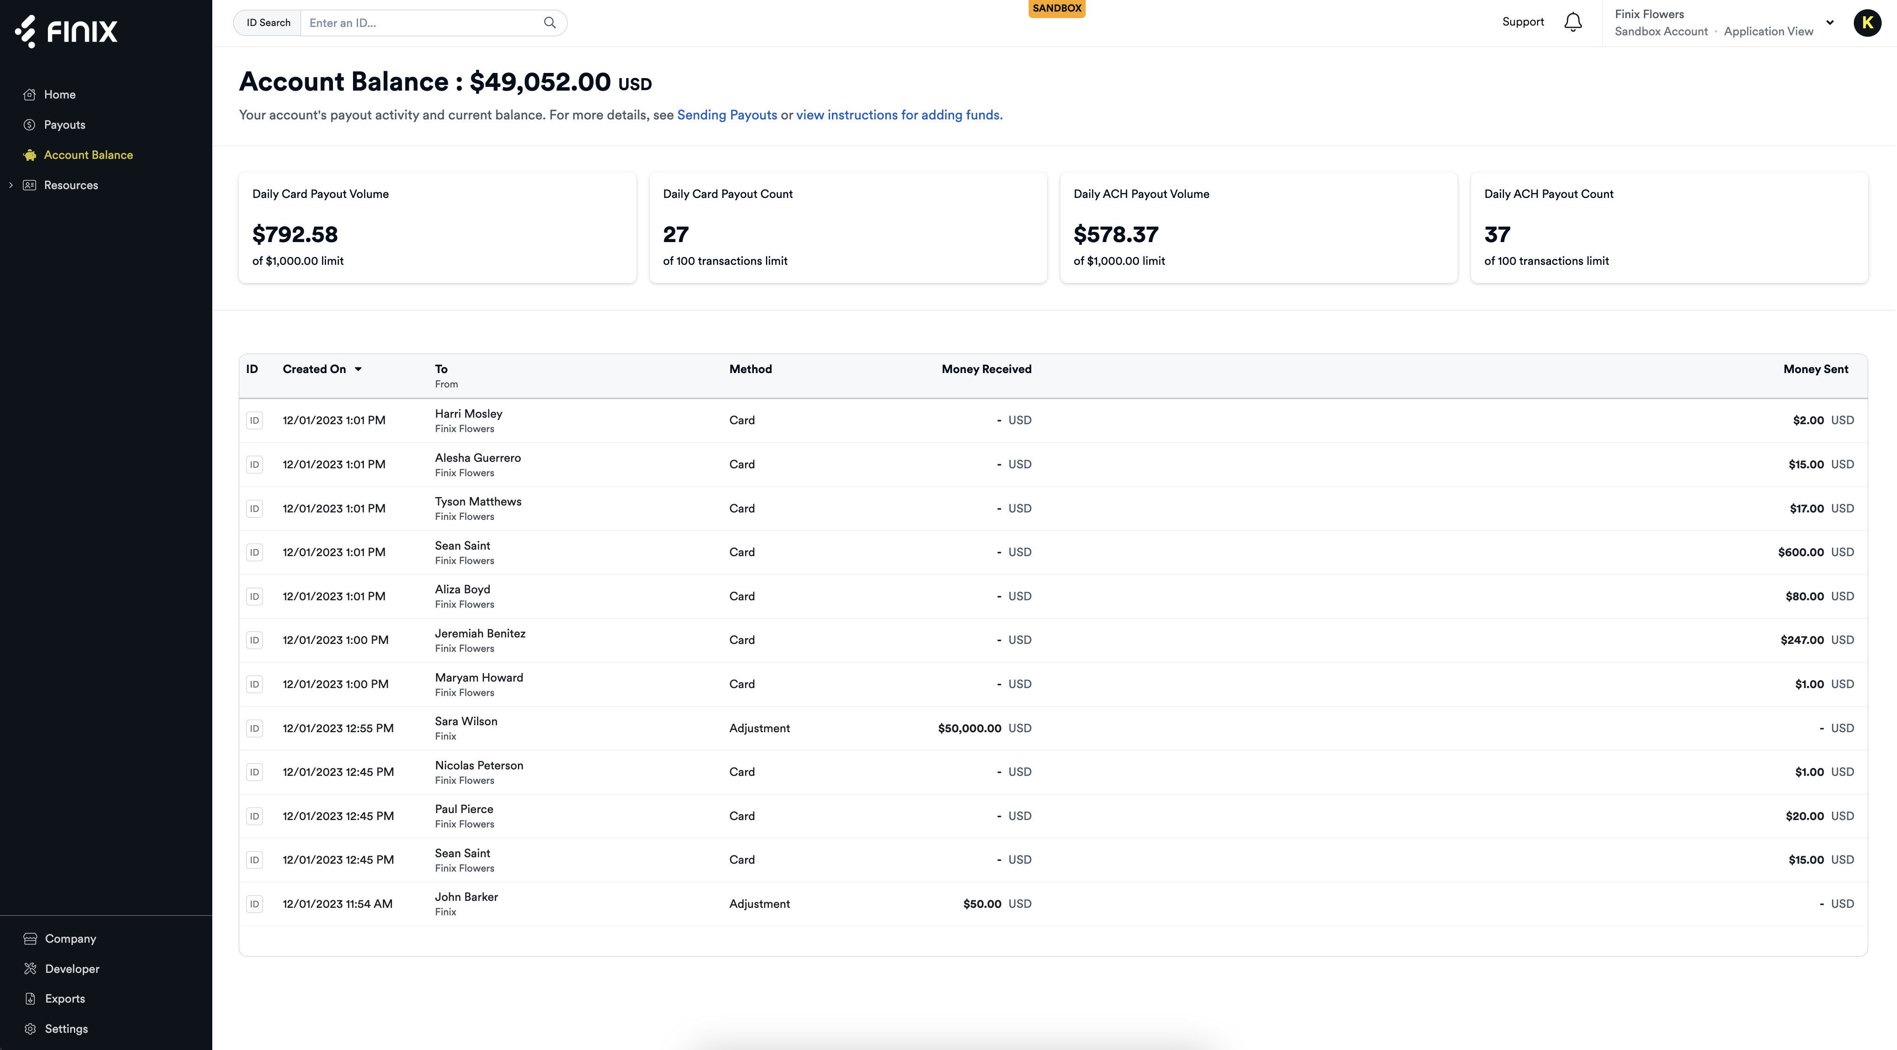Open the K user avatar menu

tap(1868, 23)
